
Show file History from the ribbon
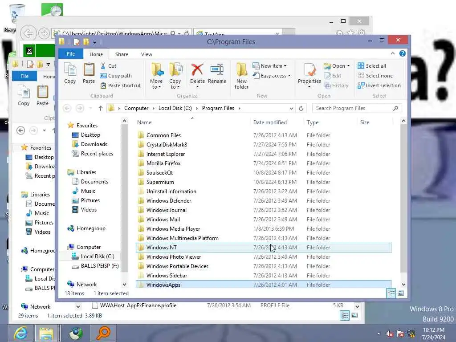click(336, 85)
